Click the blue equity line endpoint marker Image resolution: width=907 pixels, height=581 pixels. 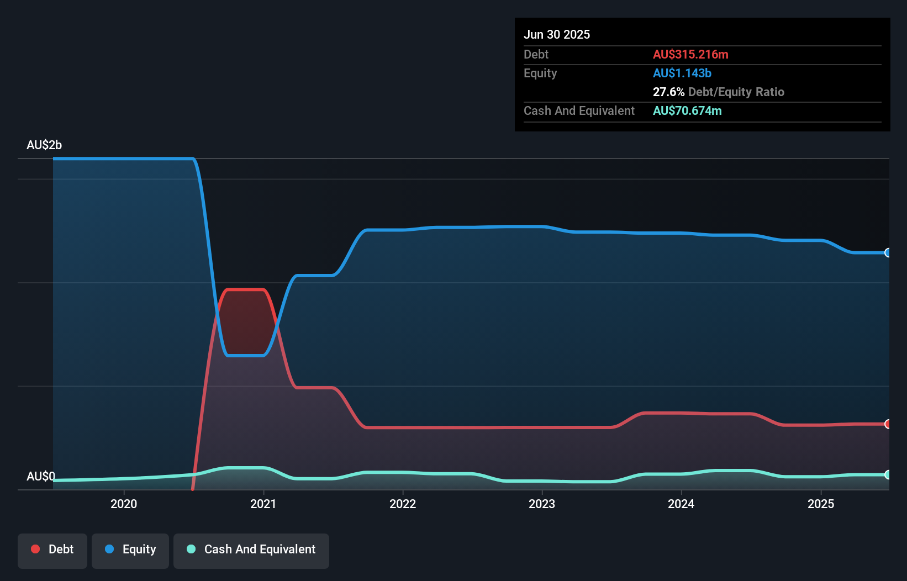(887, 253)
